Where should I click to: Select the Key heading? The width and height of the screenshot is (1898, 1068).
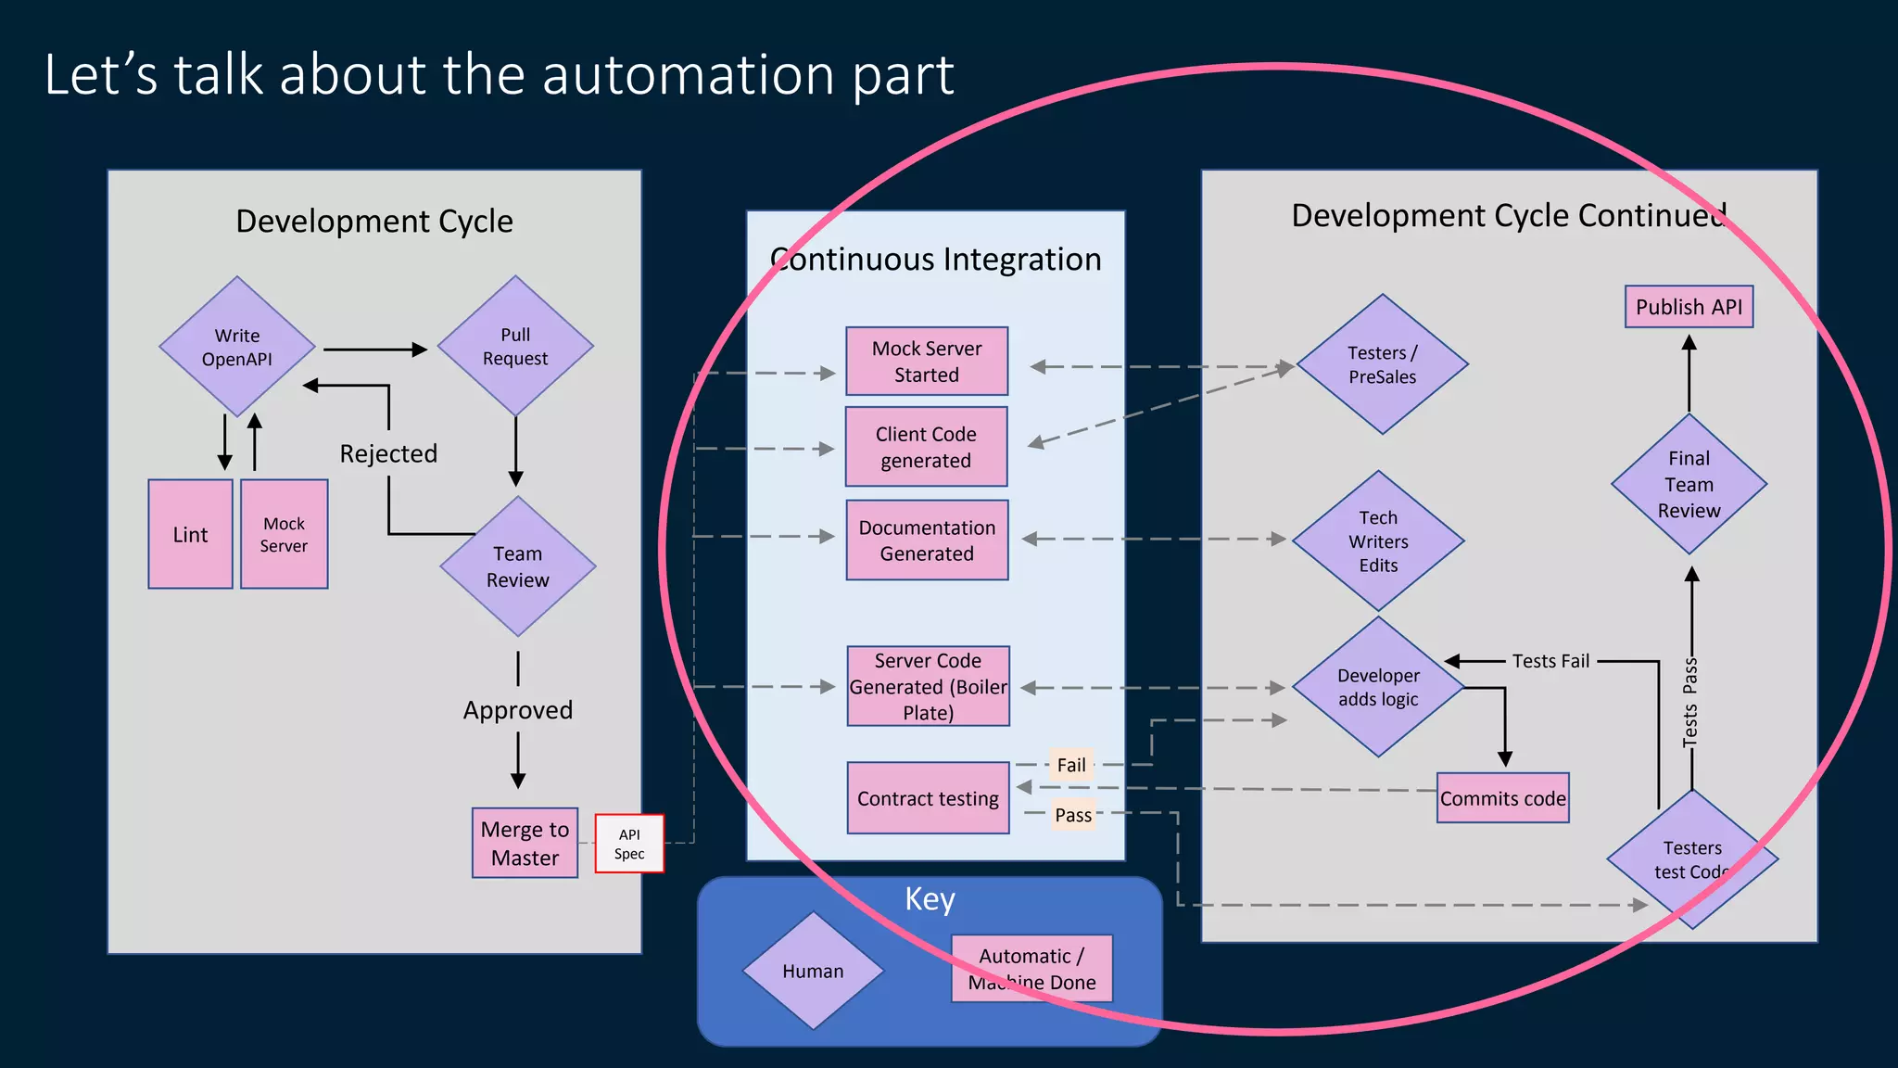[x=930, y=899]
